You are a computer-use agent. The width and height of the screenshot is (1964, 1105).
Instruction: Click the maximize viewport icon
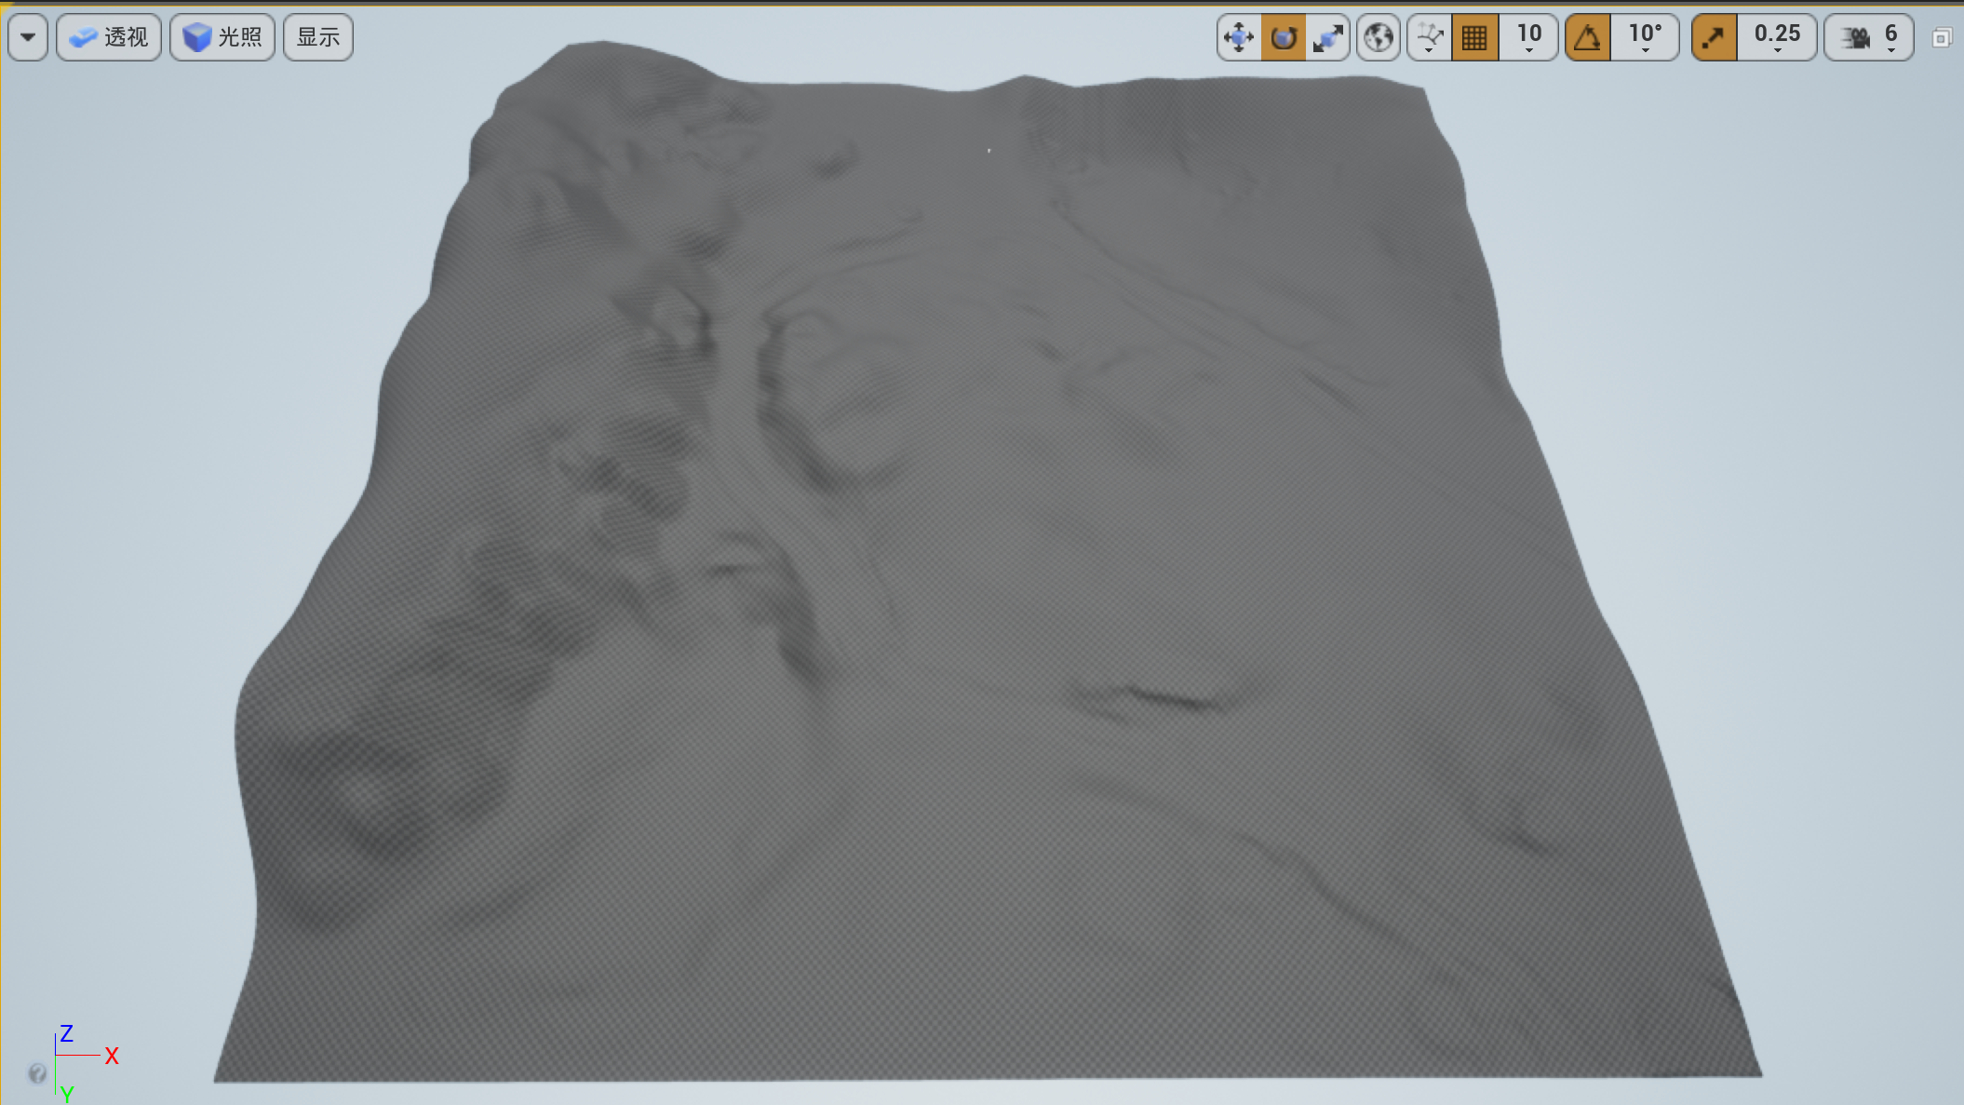click(1942, 38)
